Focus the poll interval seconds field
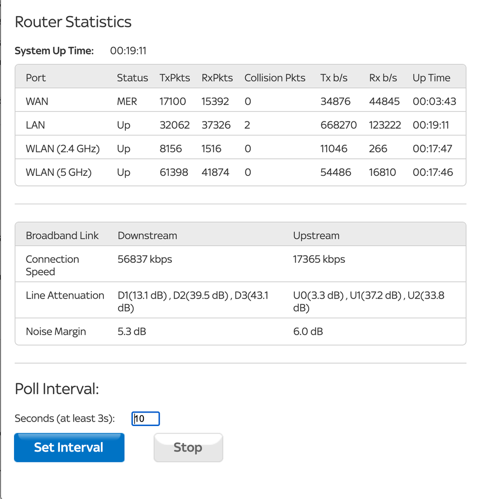Viewport: 486px width, 499px height. pyautogui.click(x=145, y=419)
